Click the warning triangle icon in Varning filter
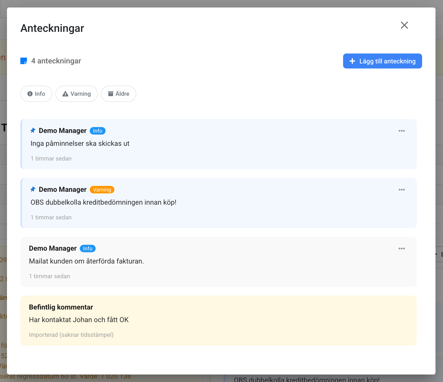This screenshot has height=382, width=443. [x=65, y=94]
